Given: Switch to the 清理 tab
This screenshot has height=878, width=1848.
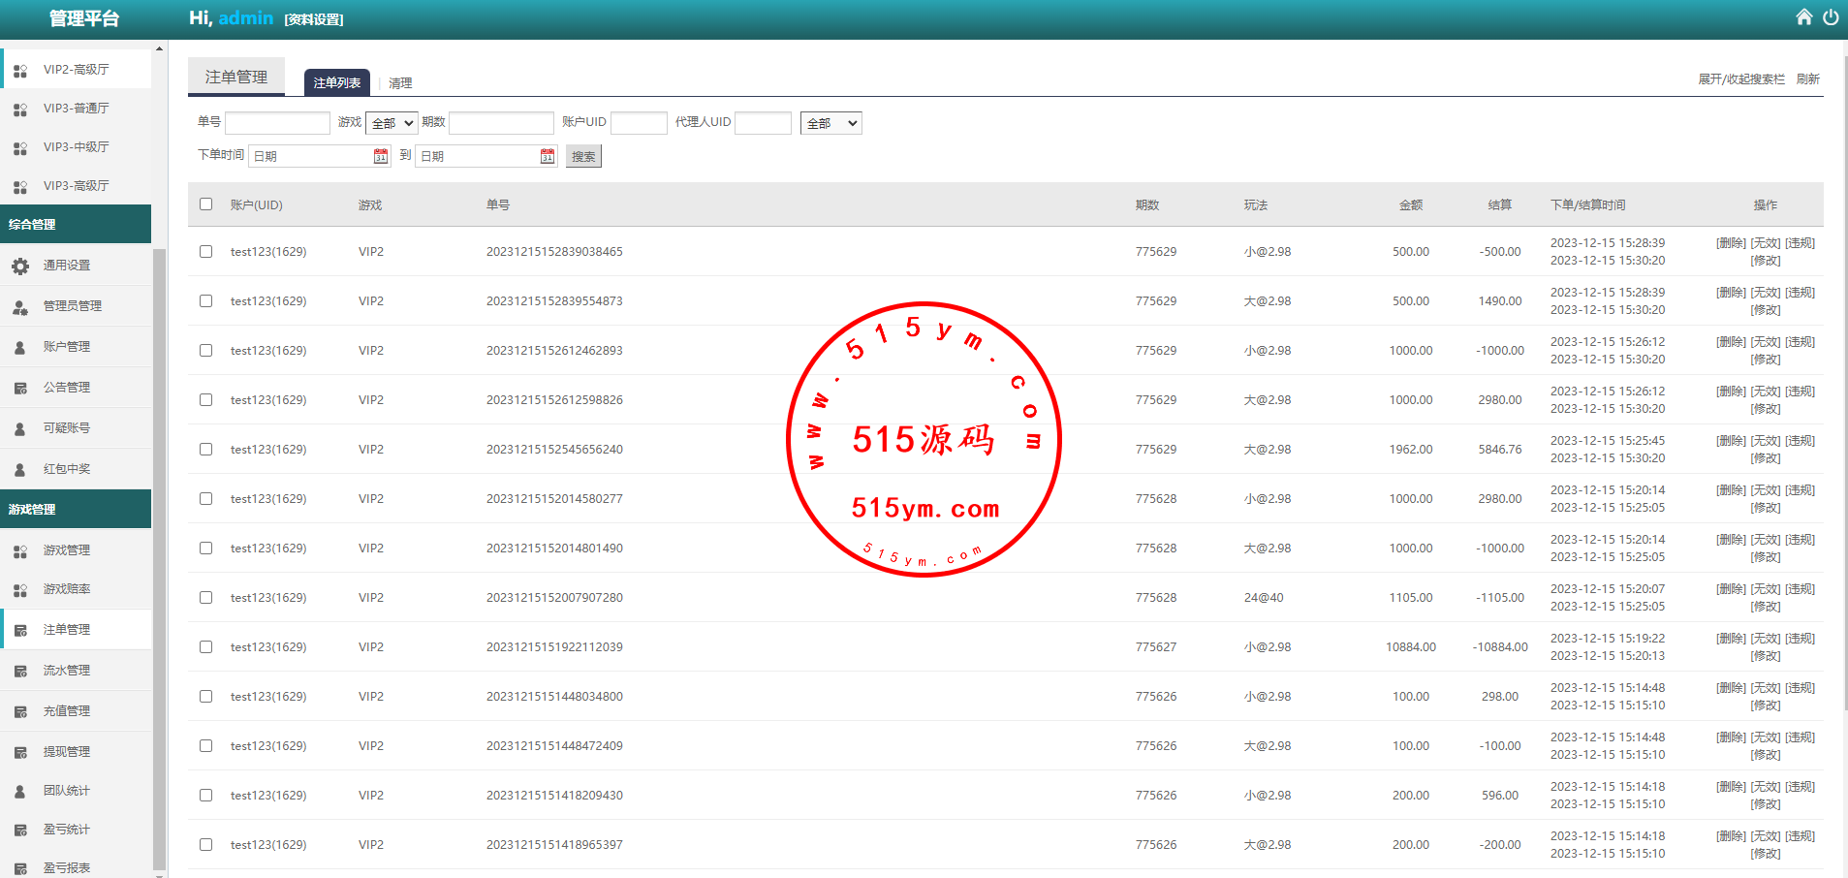Looking at the screenshot, I should click(x=400, y=83).
